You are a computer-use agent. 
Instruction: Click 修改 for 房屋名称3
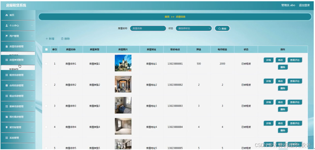280,102
